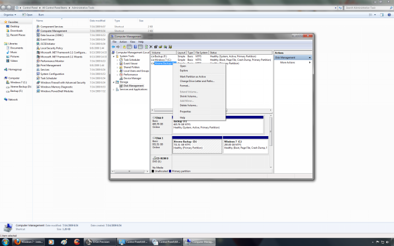Open the Action menu

pos(123,42)
